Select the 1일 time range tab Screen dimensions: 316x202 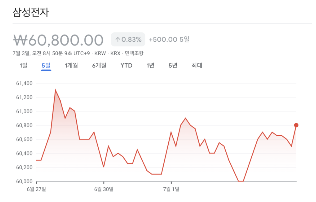click(x=23, y=66)
